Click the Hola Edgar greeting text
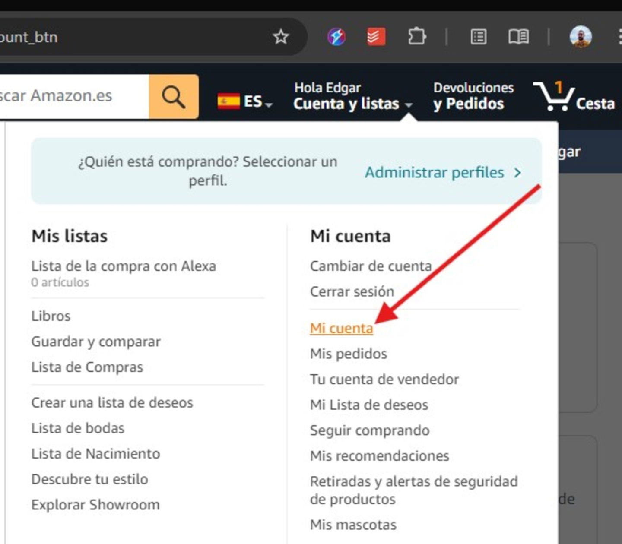Image resolution: width=622 pixels, height=544 pixels. (x=327, y=88)
